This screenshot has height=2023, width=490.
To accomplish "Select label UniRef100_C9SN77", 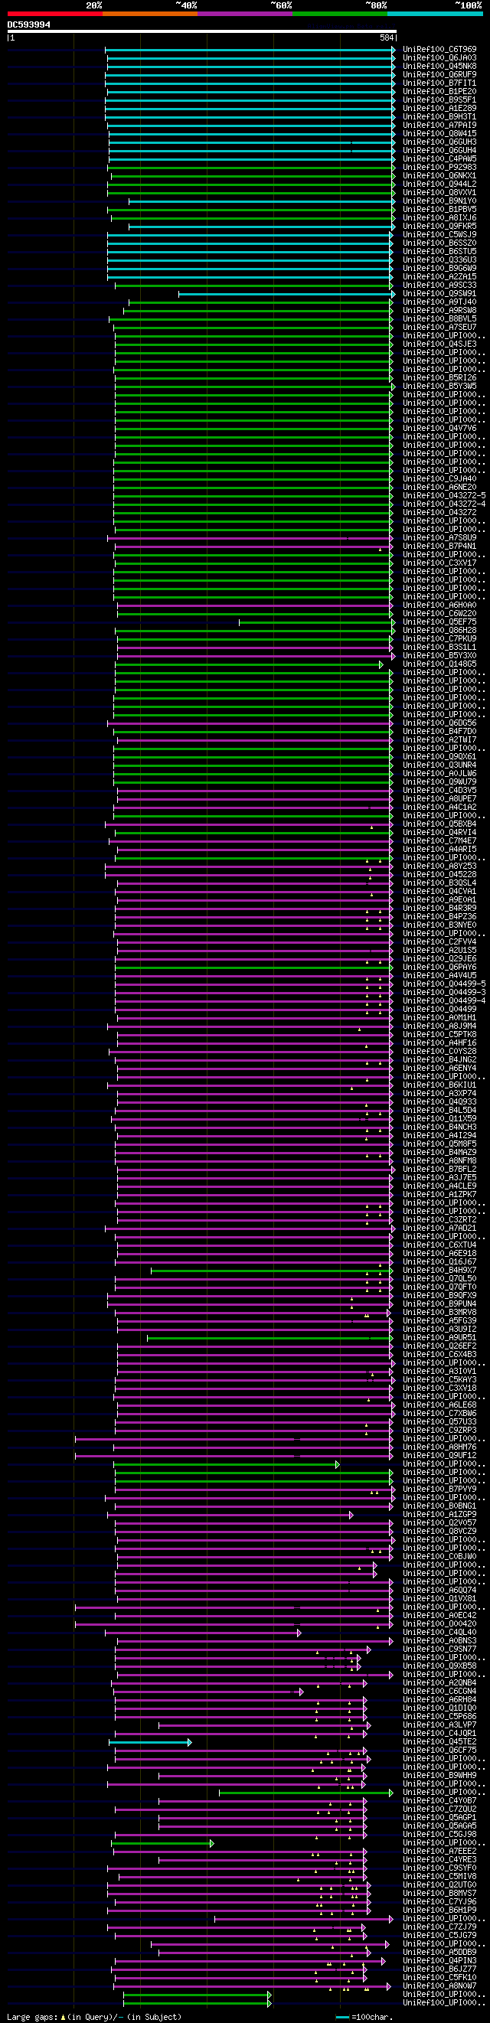I will [x=439, y=1649].
